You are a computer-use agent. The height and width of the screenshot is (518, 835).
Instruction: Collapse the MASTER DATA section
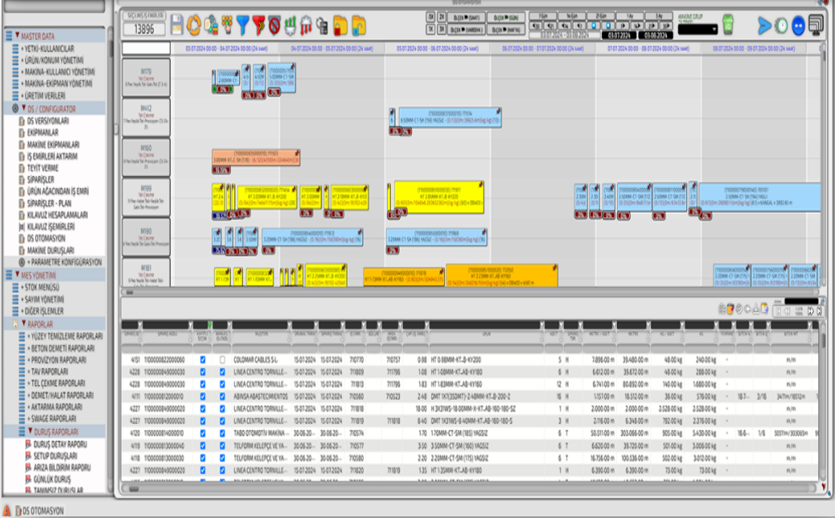point(8,36)
